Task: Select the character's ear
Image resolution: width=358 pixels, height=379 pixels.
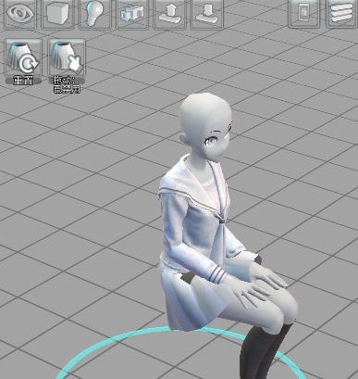Action: [184, 139]
